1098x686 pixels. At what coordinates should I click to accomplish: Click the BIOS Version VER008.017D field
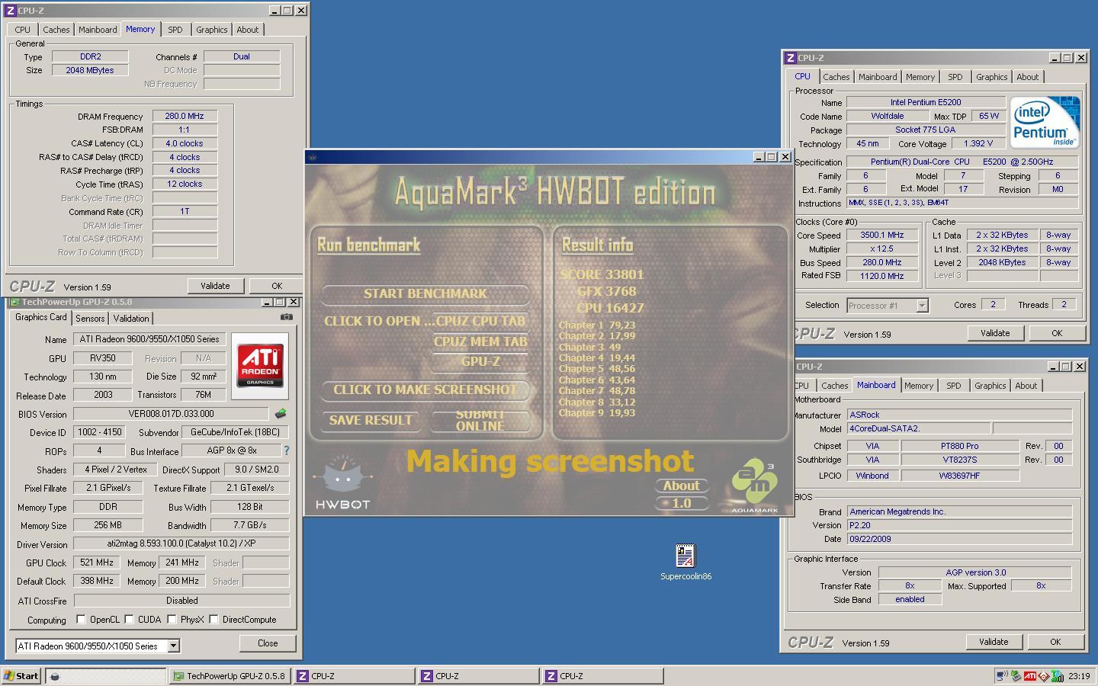click(x=171, y=414)
